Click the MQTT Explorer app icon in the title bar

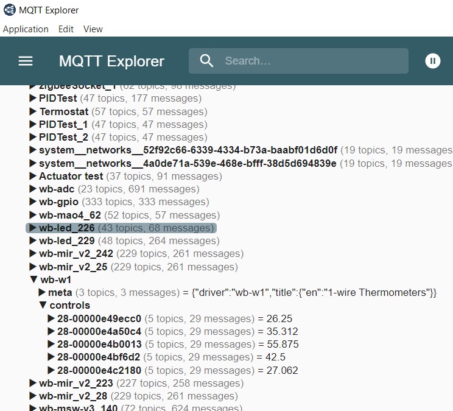pyautogui.click(x=10, y=10)
